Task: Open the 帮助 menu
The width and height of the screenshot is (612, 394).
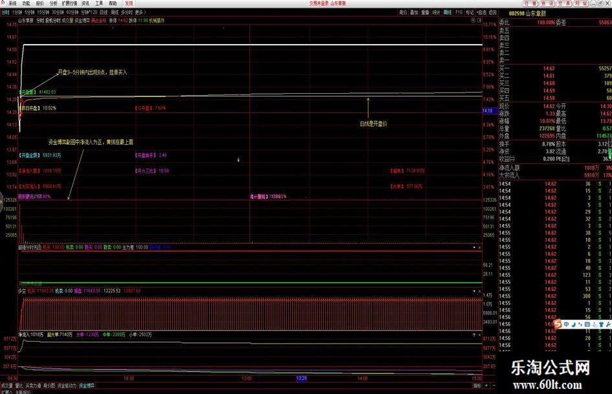Action: [x=113, y=3]
